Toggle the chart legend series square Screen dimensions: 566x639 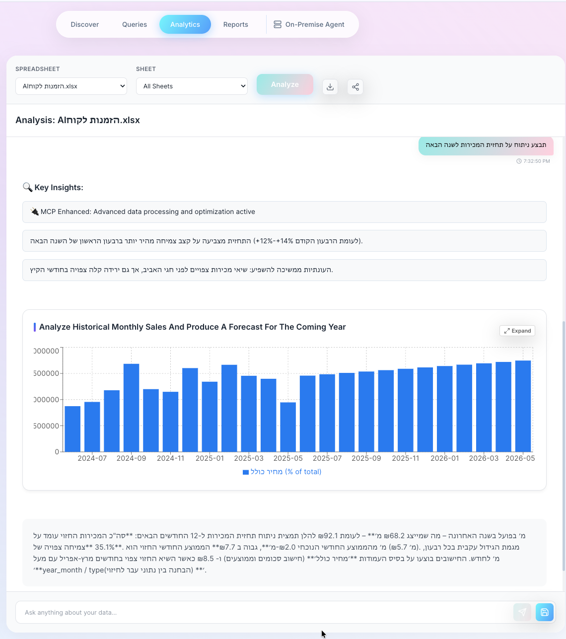click(x=245, y=472)
